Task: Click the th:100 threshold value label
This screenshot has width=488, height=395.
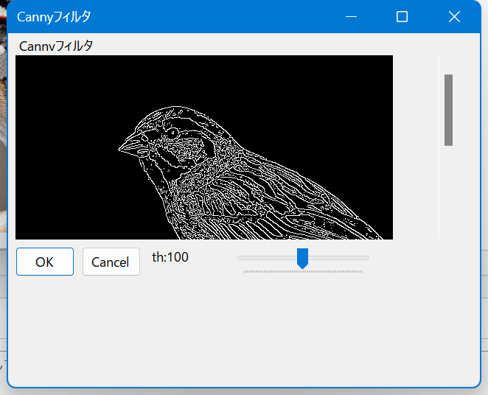Action: 170,257
